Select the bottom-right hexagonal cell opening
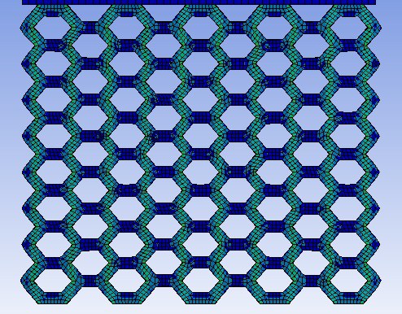The image size is (402, 314). coord(348,281)
